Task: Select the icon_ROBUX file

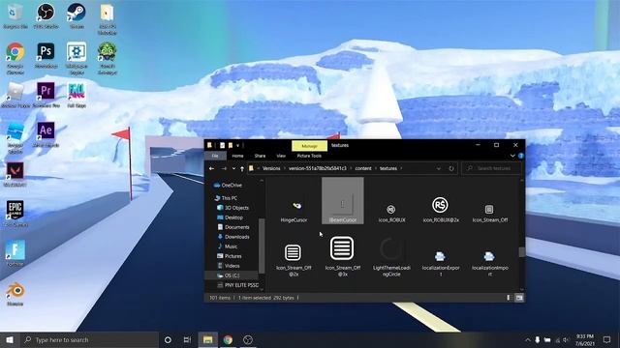Action: coord(391,213)
